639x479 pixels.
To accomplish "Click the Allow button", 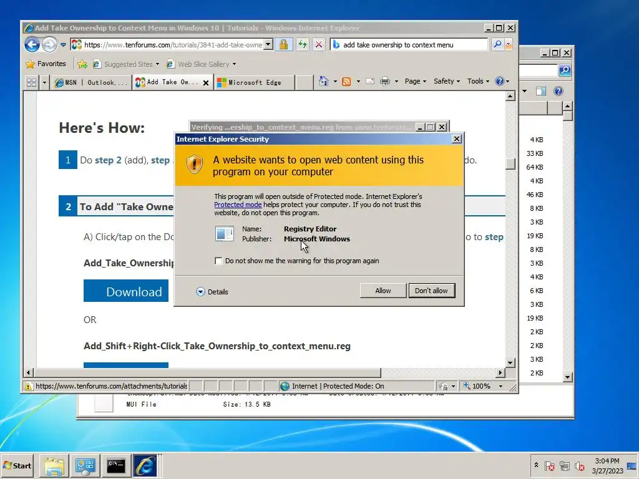I will (383, 291).
